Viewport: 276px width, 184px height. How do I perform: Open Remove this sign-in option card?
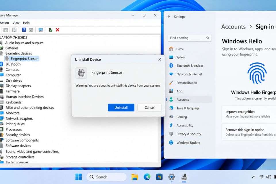pos(248,132)
